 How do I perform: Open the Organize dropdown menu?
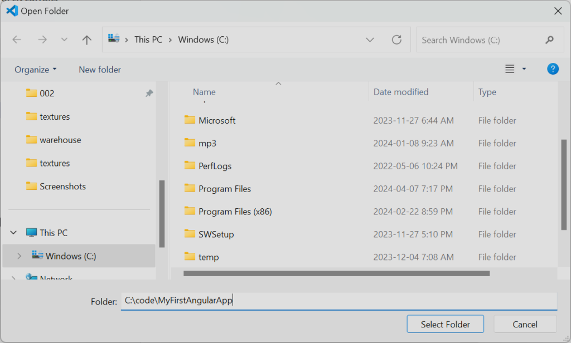(x=36, y=70)
